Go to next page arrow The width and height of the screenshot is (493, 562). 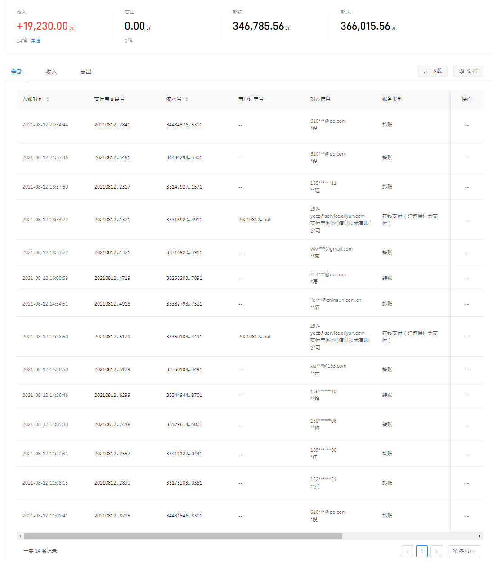(x=436, y=551)
